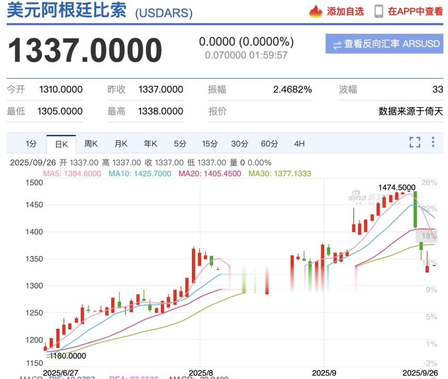Viewport: 448px width, 379px height.
Task: Click the change value 0.0000 (0.0000%)
Action: click(x=246, y=42)
